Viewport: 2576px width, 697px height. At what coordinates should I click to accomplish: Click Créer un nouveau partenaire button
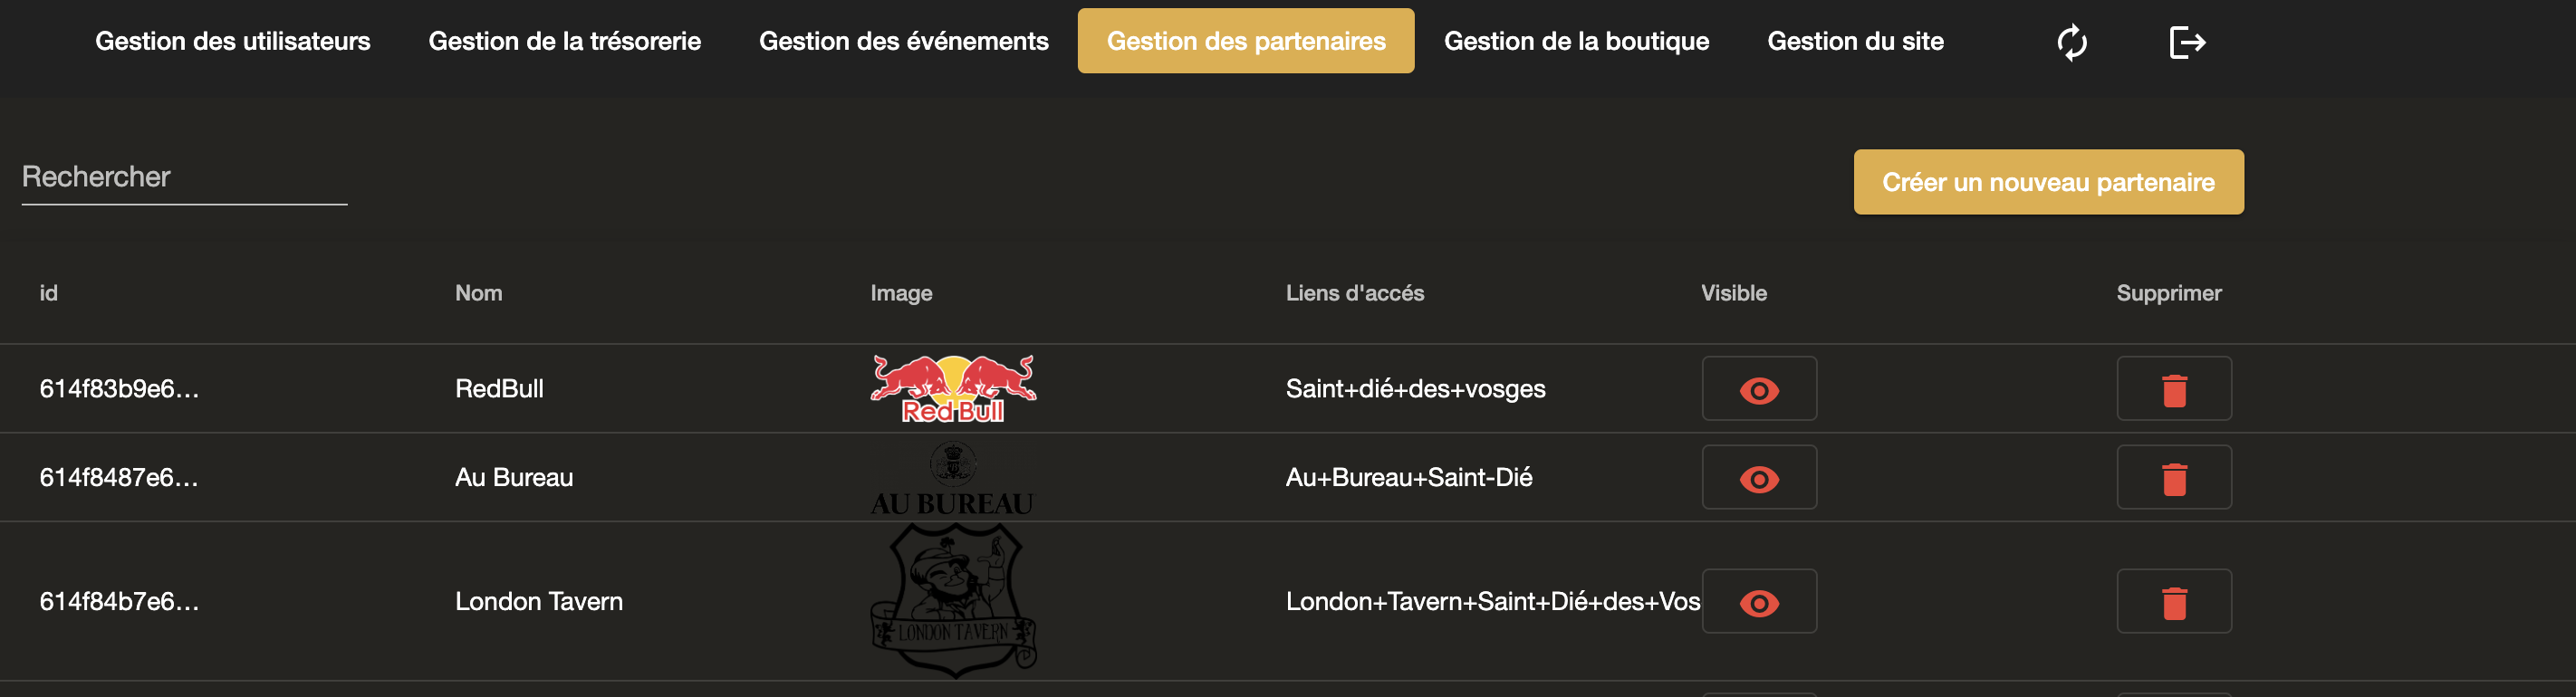(x=2047, y=182)
